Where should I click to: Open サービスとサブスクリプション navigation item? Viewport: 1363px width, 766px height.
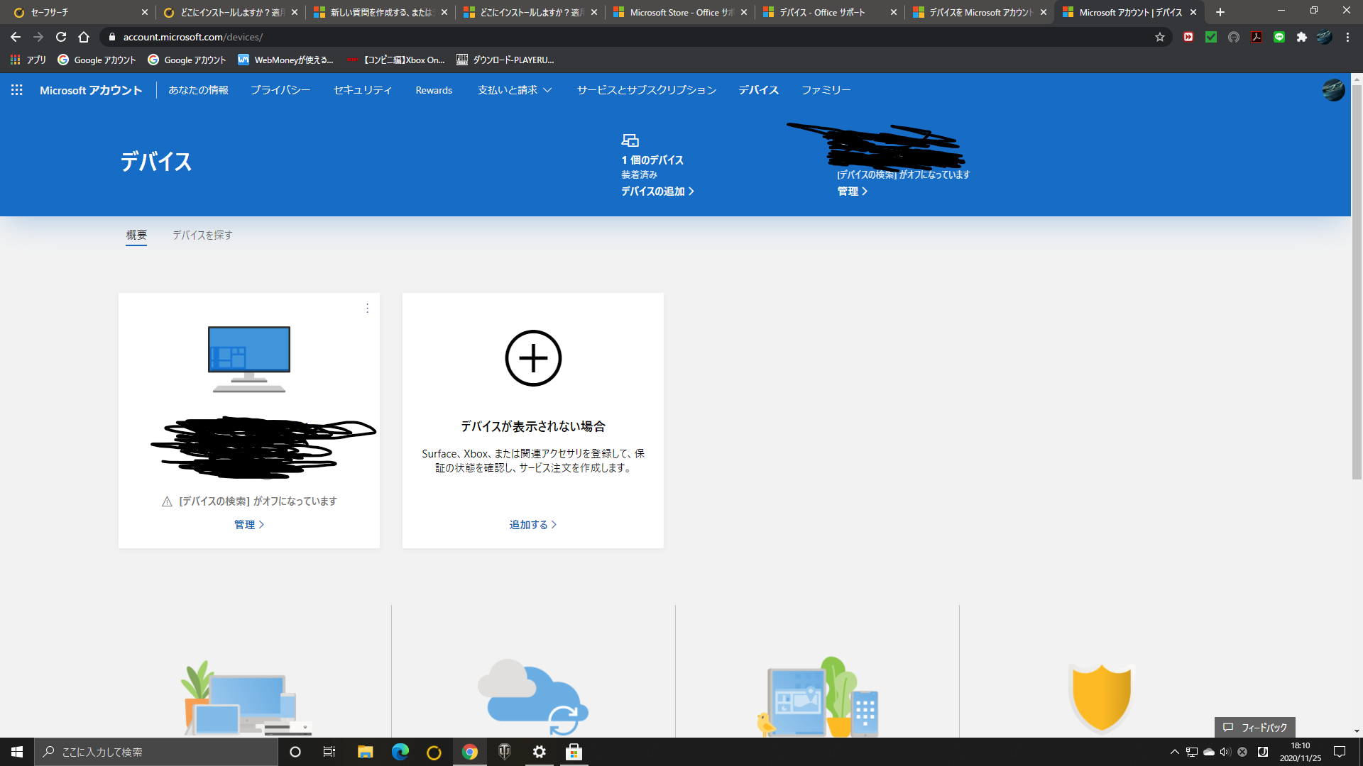coord(647,90)
